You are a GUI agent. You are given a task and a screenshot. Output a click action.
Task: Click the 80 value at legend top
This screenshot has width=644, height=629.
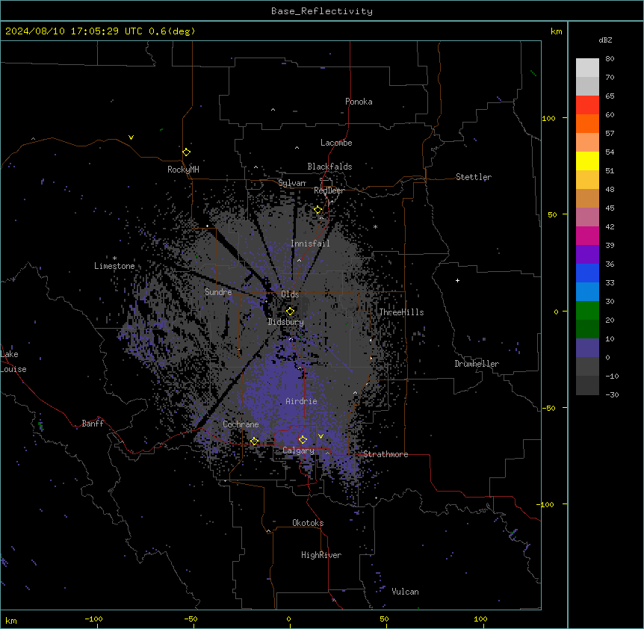(610, 59)
